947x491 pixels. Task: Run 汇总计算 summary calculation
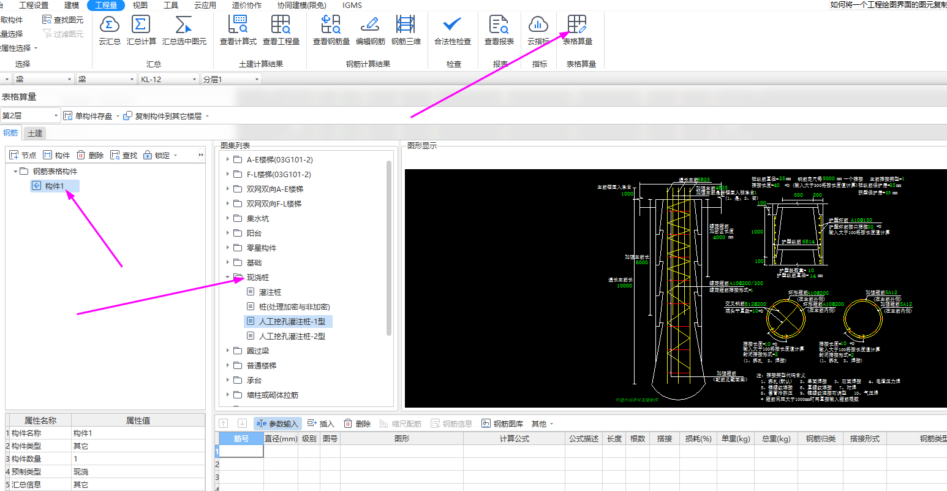coord(141,30)
